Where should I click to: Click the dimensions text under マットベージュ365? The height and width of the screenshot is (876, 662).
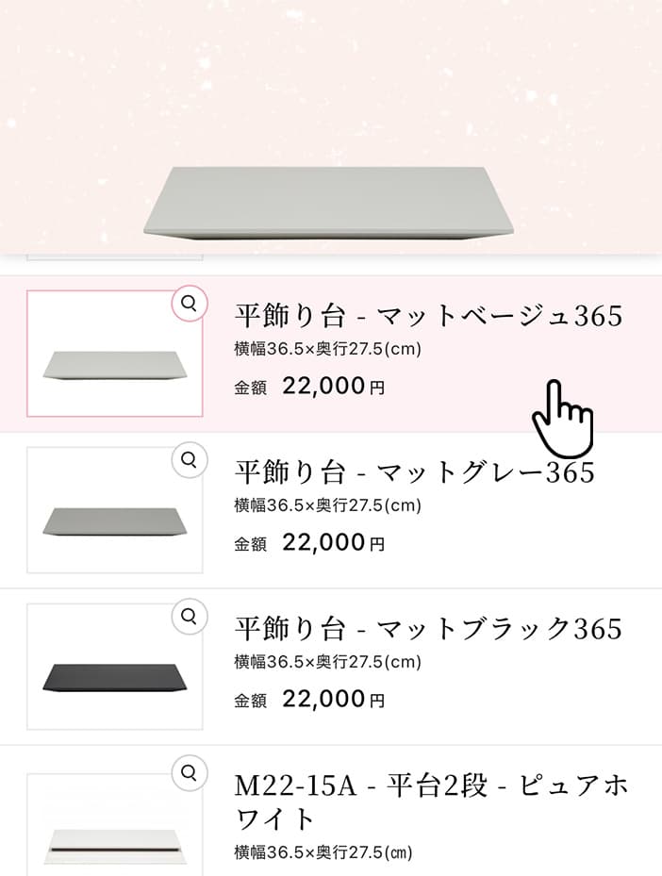pyautogui.click(x=327, y=349)
